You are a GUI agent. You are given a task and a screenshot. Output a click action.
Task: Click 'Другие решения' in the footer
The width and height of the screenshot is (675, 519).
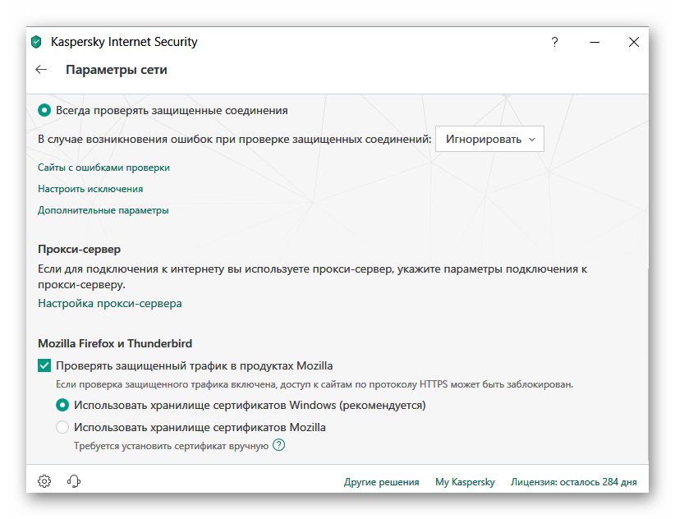click(382, 482)
